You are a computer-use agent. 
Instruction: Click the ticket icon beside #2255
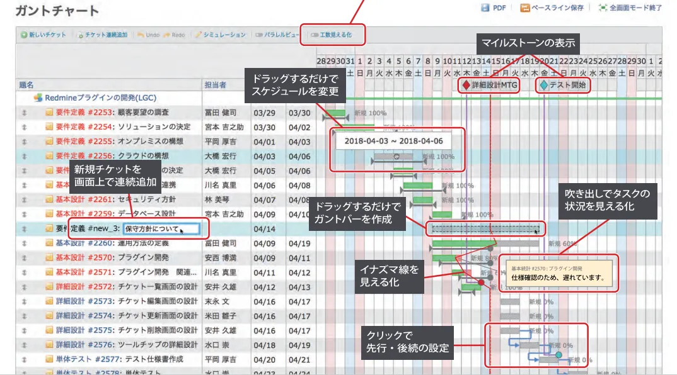tap(49, 142)
